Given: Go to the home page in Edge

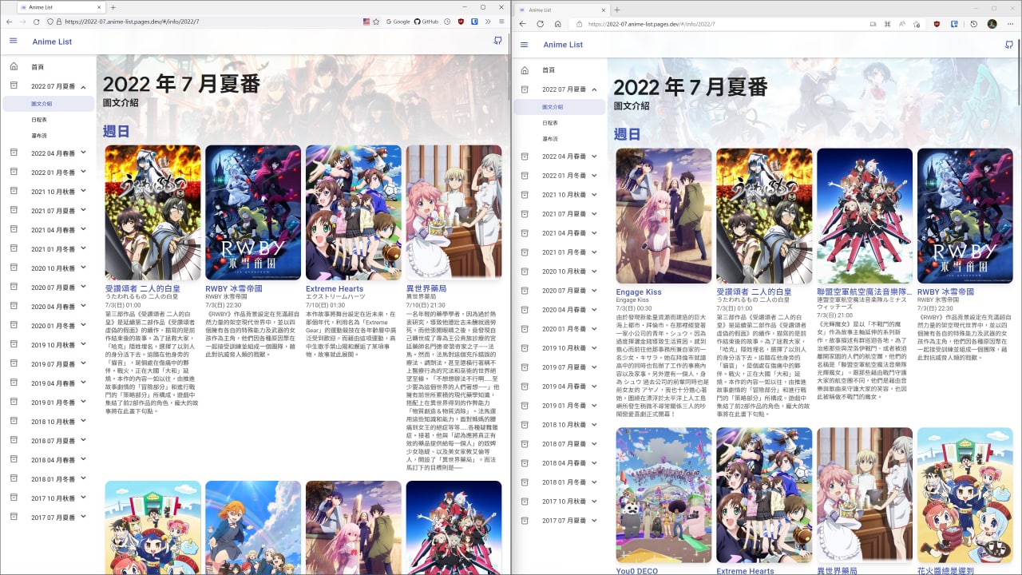Looking at the screenshot, I should pyautogui.click(x=557, y=24).
